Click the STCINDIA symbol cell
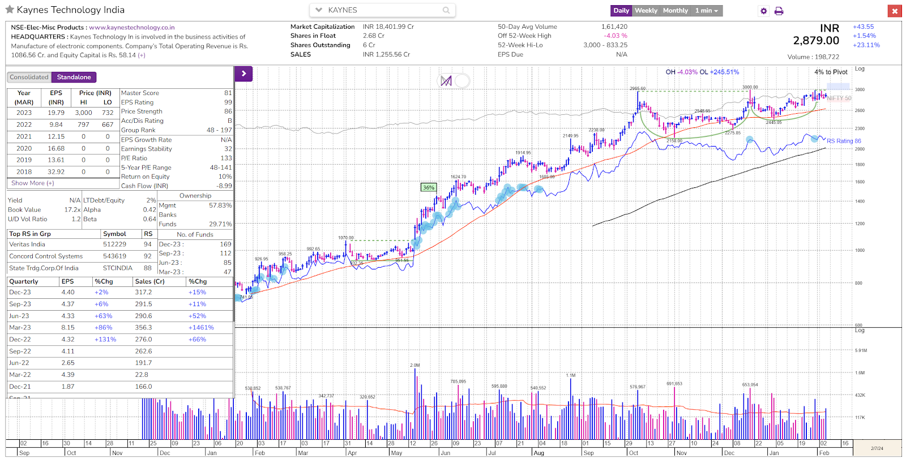 coord(118,268)
